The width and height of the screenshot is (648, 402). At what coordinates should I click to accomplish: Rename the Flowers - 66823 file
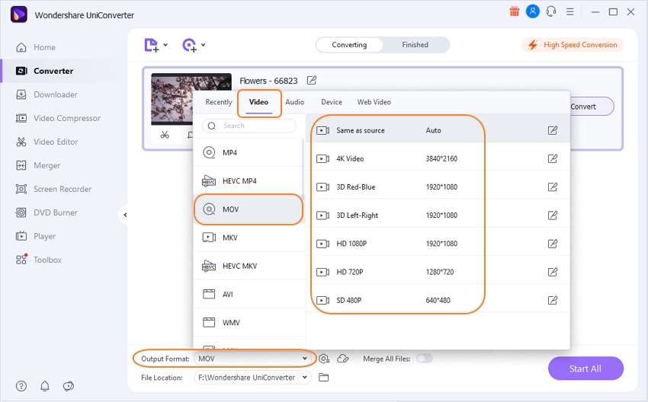tap(312, 80)
